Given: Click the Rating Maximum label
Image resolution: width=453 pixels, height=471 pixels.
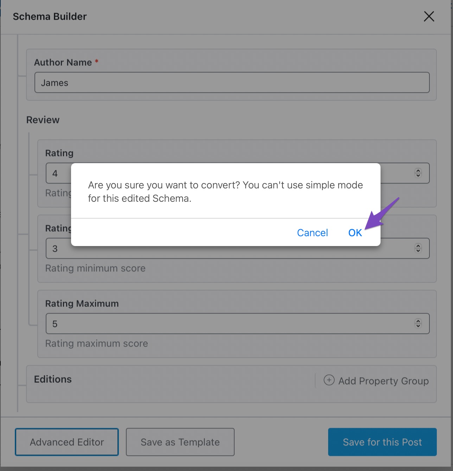Looking at the screenshot, I should [82, 304].
